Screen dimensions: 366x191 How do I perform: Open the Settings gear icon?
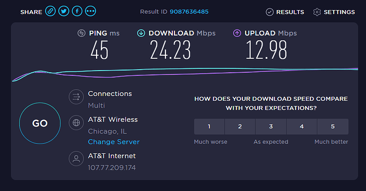pos(317,12)
